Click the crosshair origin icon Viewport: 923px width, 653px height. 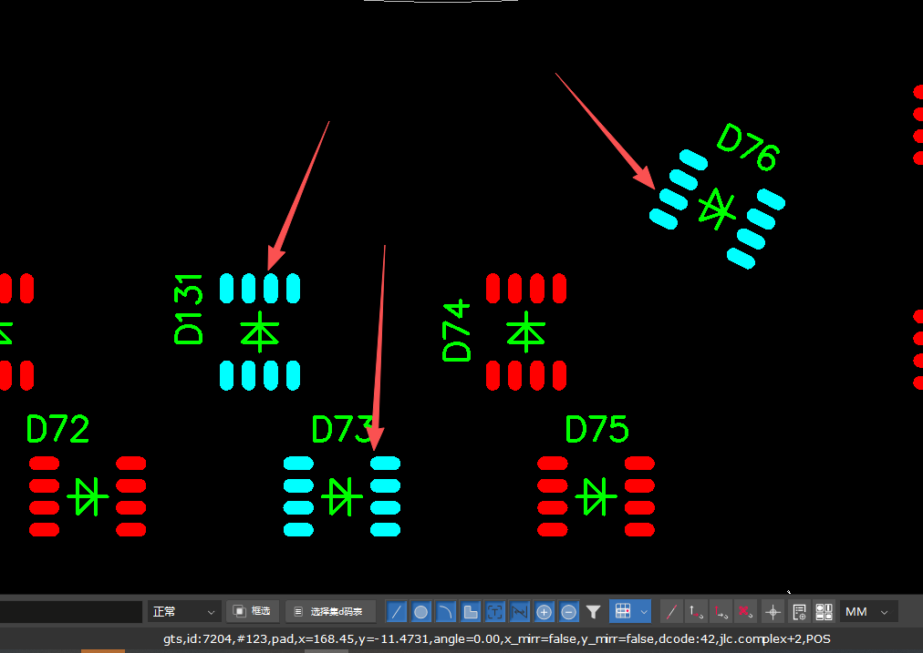[x=773, y=611]
